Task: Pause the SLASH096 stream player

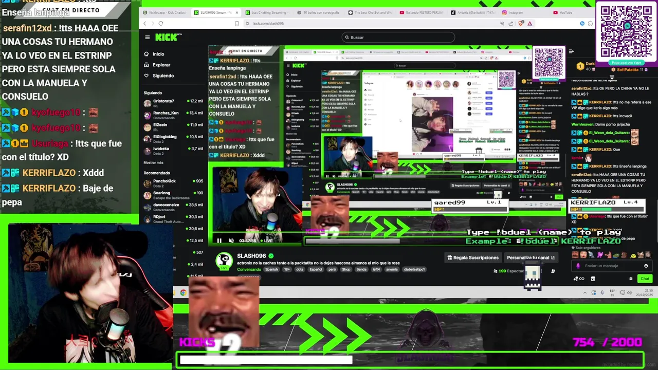Action: point(219,240)
